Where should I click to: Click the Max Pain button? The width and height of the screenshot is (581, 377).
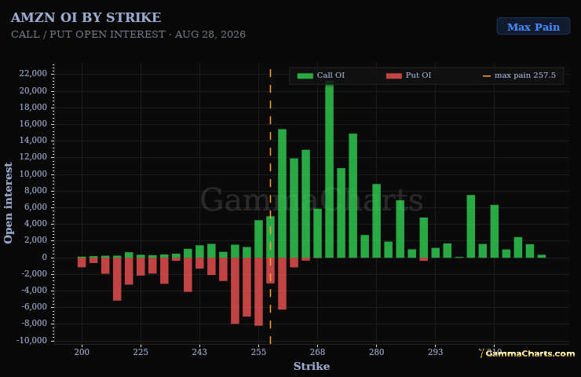click(533, 27)
